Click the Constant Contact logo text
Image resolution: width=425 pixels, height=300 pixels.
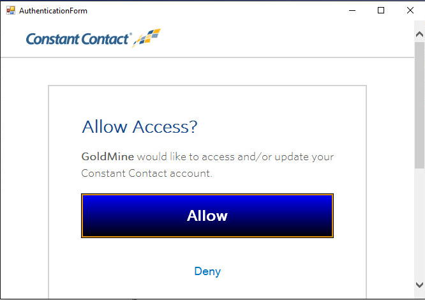pyautogui.click(x=78, y=40)
